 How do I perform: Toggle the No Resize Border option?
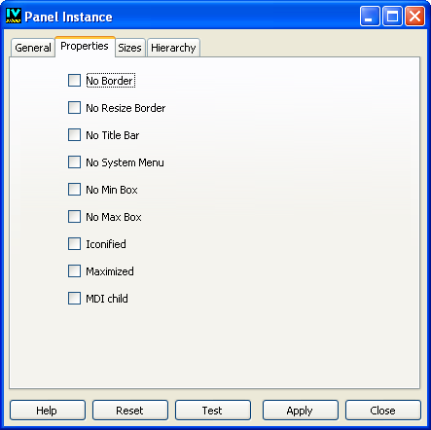coord(74,108)
